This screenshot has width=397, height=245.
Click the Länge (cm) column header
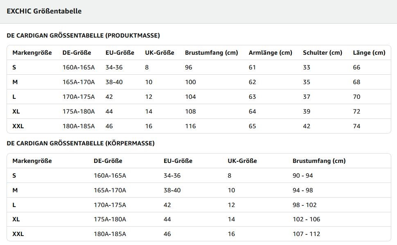[369, 53]
